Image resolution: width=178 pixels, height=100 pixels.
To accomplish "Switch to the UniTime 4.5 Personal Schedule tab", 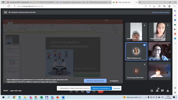I will (x=98, y=2).
